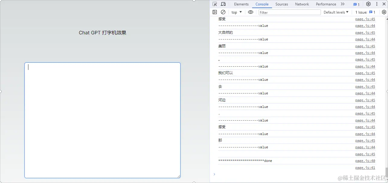Click the Chat GPT 打字机效果 heading

pos(103,33)
